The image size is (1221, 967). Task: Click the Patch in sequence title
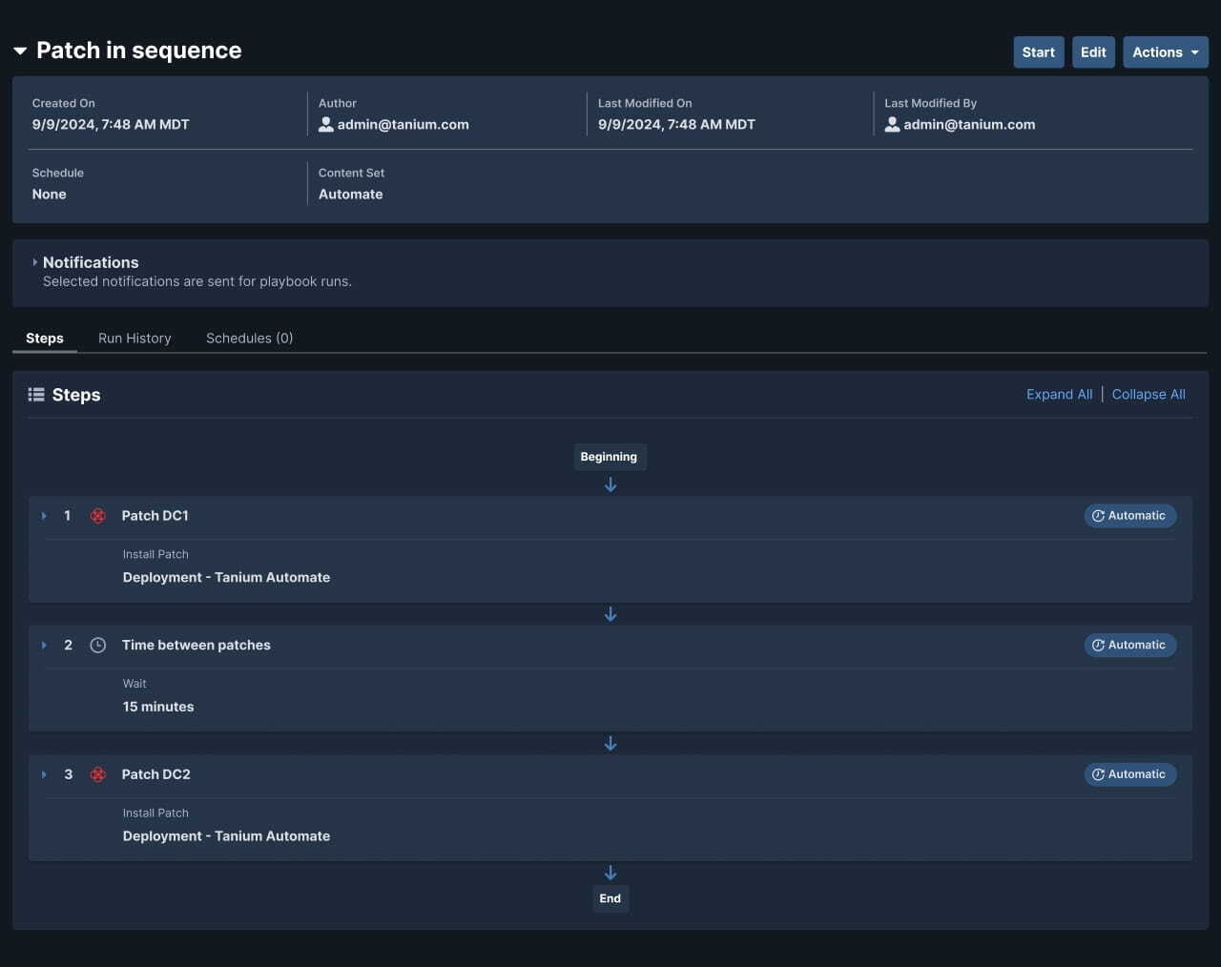139,51
